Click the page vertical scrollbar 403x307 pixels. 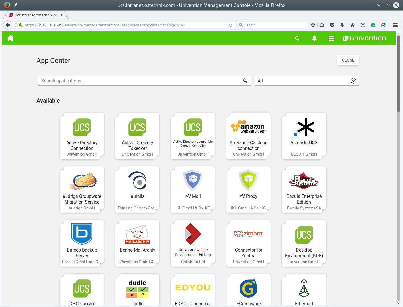398,74
